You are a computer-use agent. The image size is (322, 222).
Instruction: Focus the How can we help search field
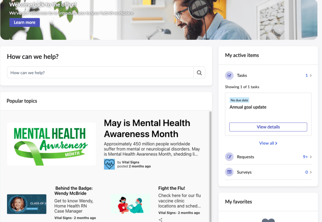100,72
